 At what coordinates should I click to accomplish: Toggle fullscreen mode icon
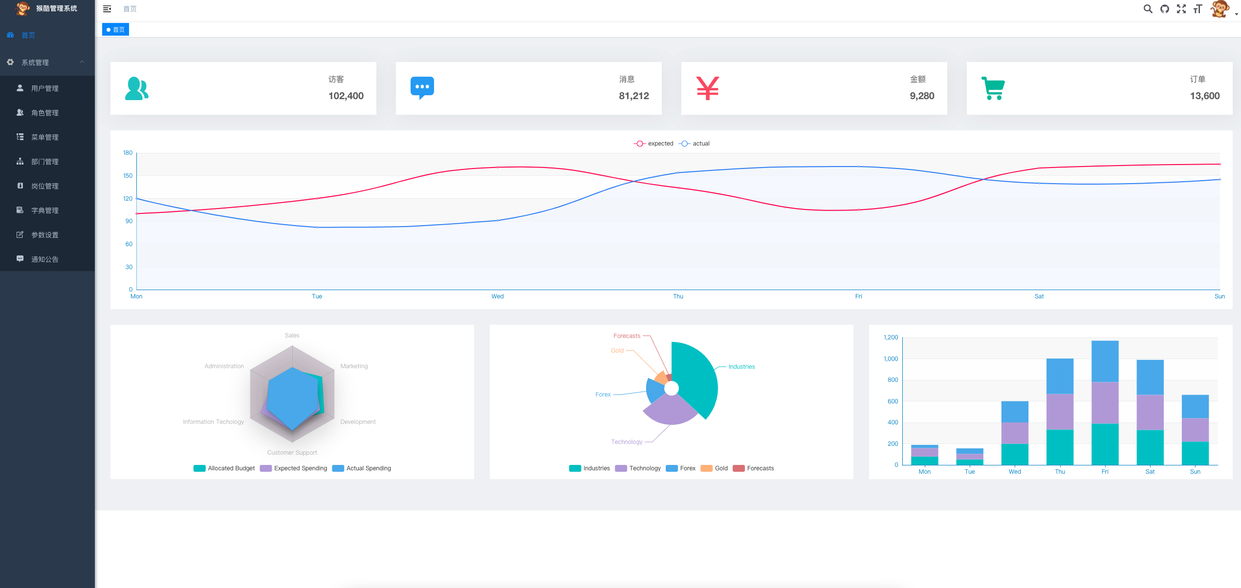[x=1181, y=9]
